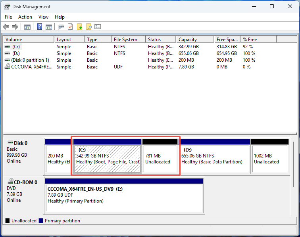Viewport: 300px width, 237px height.
Task: Open the Help menu
Action: pyautogui.click(x=60, y=17)
